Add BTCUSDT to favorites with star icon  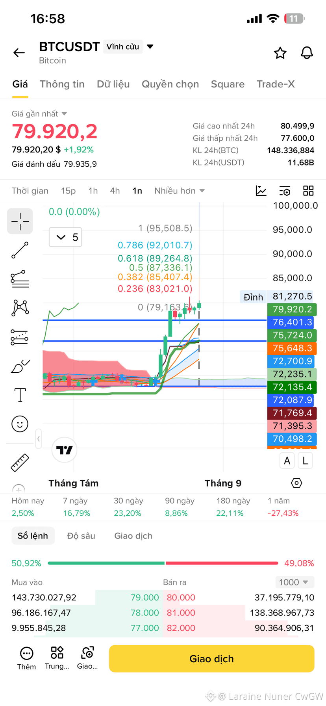pos(280,53)
